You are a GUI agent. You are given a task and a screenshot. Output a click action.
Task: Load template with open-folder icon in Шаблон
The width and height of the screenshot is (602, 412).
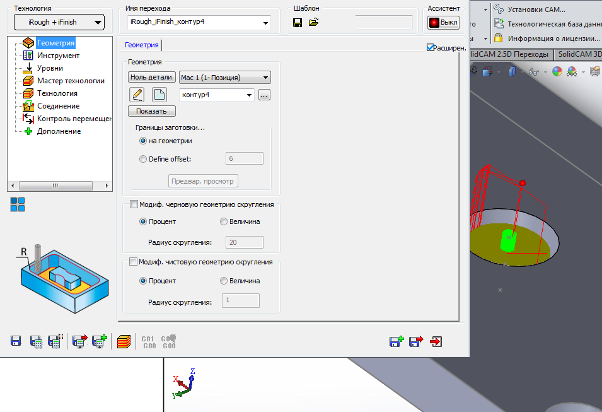coord(314,22)
